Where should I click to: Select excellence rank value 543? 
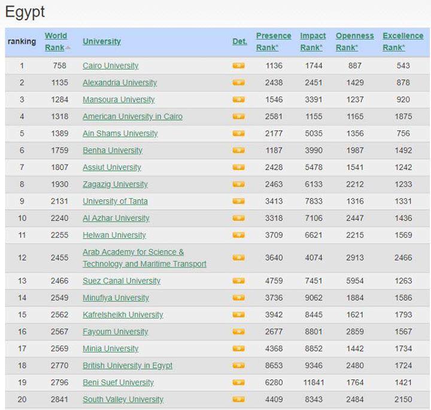pos(403,66)
